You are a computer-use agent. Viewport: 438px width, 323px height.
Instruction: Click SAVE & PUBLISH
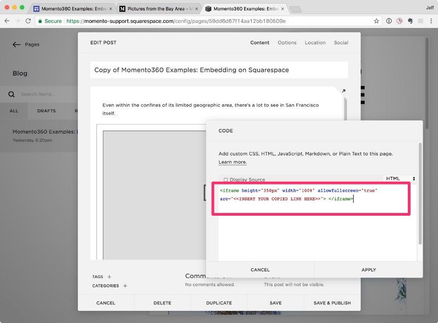332,303
